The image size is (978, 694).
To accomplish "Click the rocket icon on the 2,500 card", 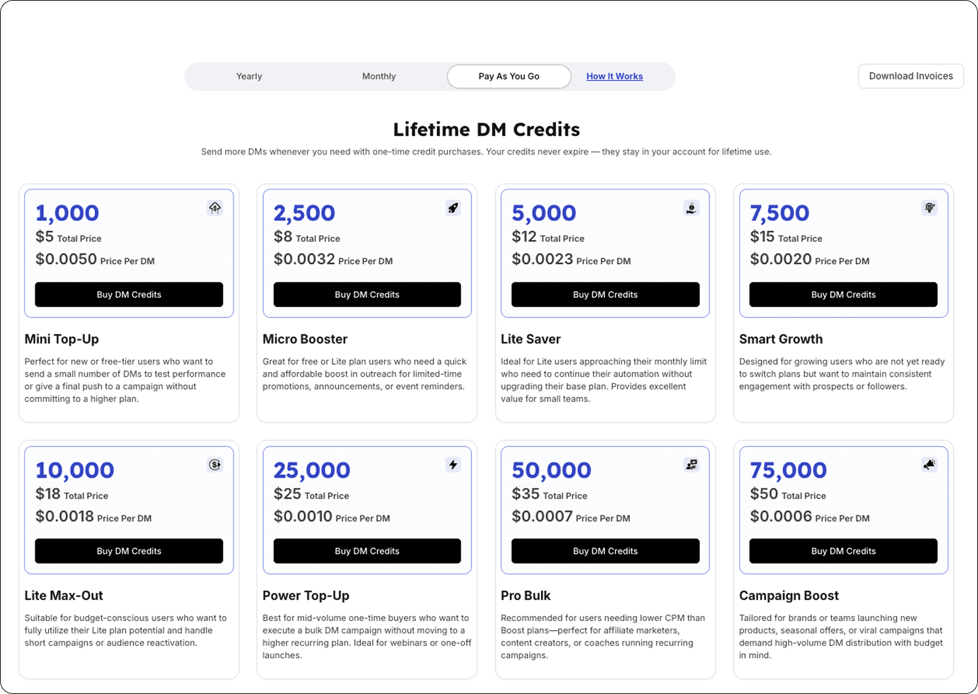I will (x=453, y=208).
